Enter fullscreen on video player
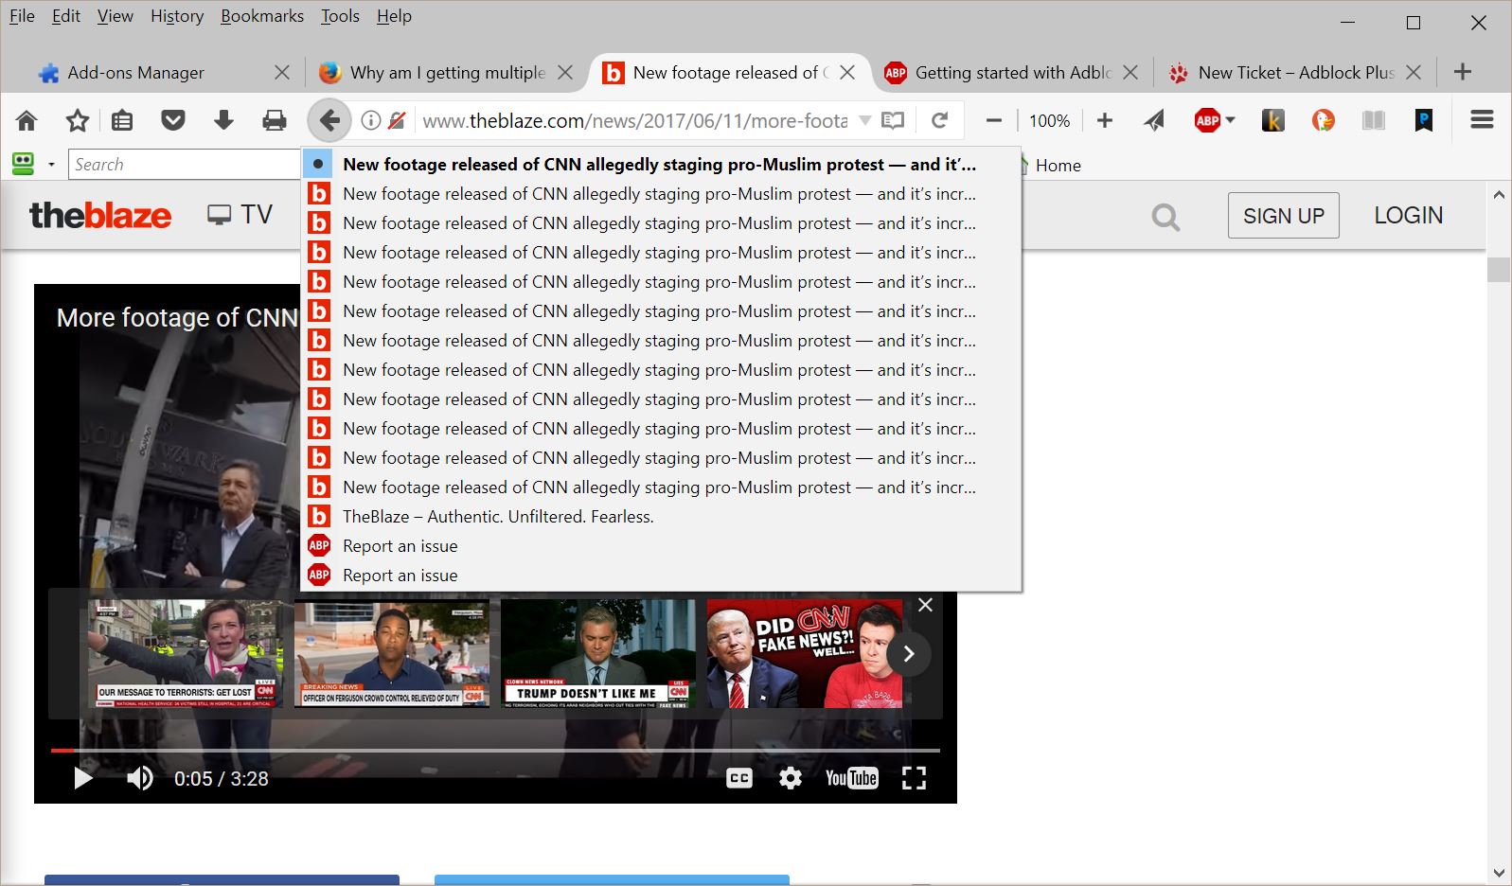 click(x=914, y=778)
